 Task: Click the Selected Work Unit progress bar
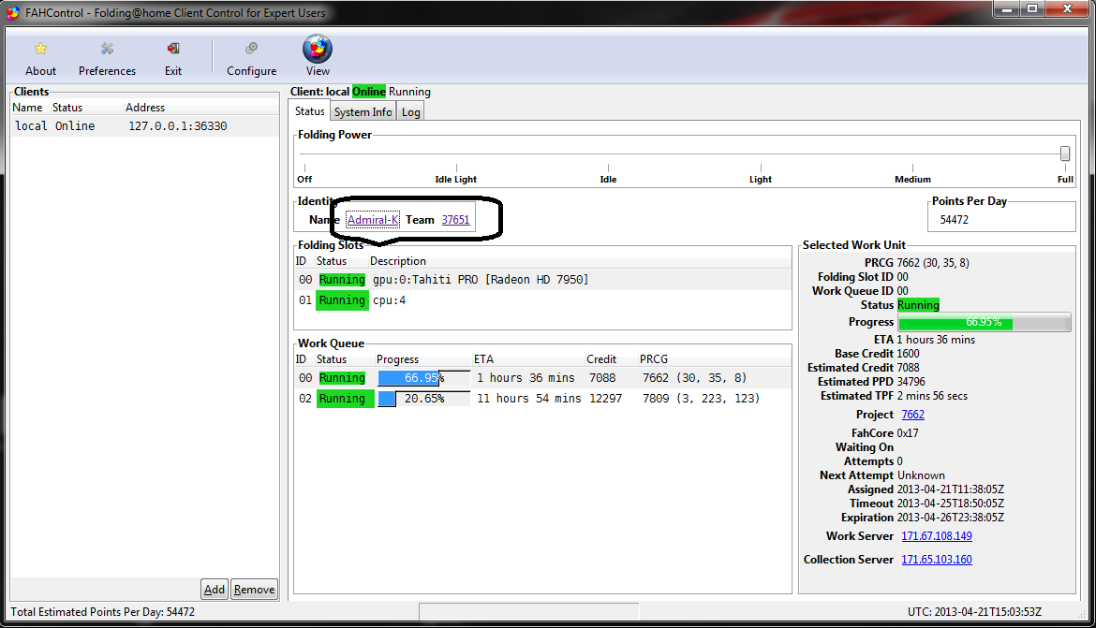click(x=985, y=322)
